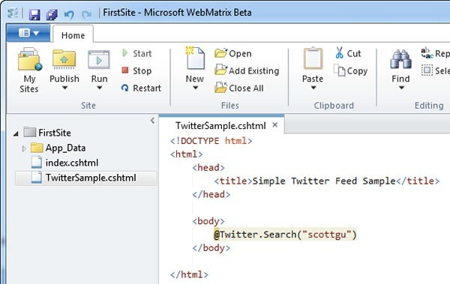Screen dimensions: 450x284
Task: Click Close All files
Action: tap(239, 88)
